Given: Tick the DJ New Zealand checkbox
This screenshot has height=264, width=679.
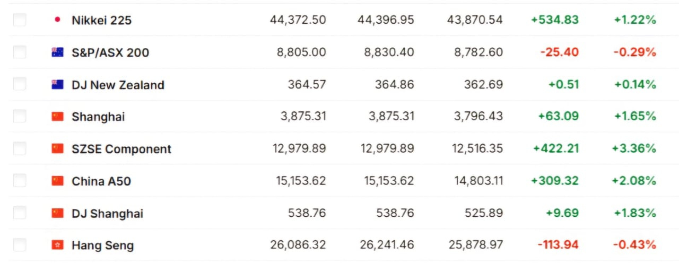Looking at the screenshot, I should 19,84.
